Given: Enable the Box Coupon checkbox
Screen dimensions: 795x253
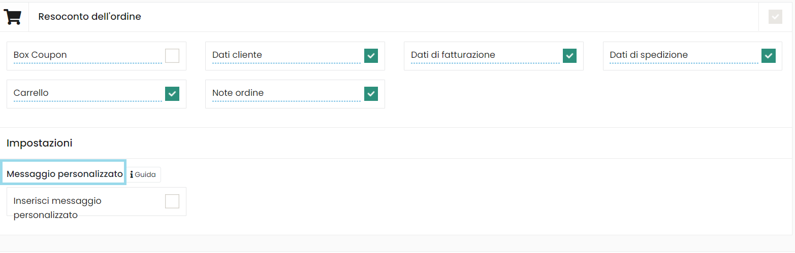Looking at the screenshot, I should (x=172, y=56).
